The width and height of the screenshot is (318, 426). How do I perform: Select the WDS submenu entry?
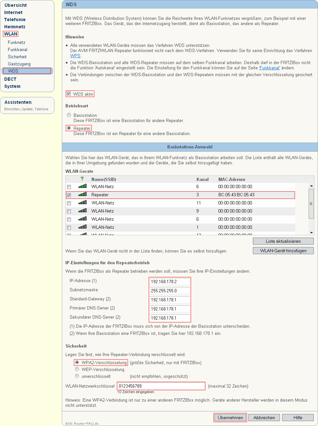(27, 71)
